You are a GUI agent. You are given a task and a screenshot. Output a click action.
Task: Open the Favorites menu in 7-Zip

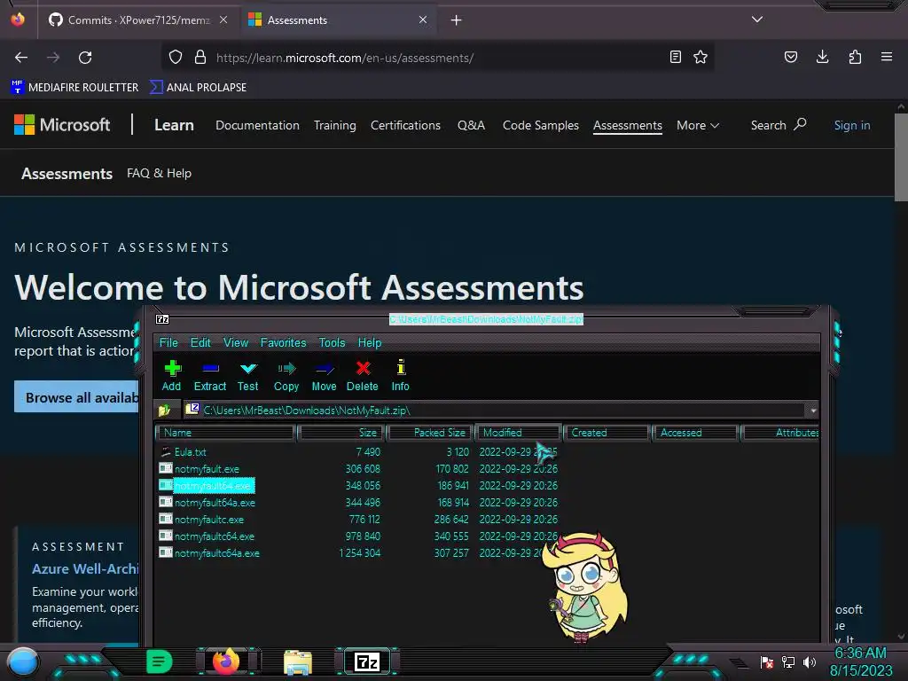coord(283,342)
